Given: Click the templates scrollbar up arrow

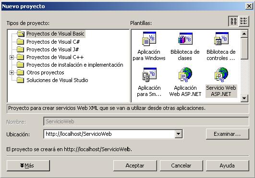Looking at the screenshot, I should tap(244, 34).
